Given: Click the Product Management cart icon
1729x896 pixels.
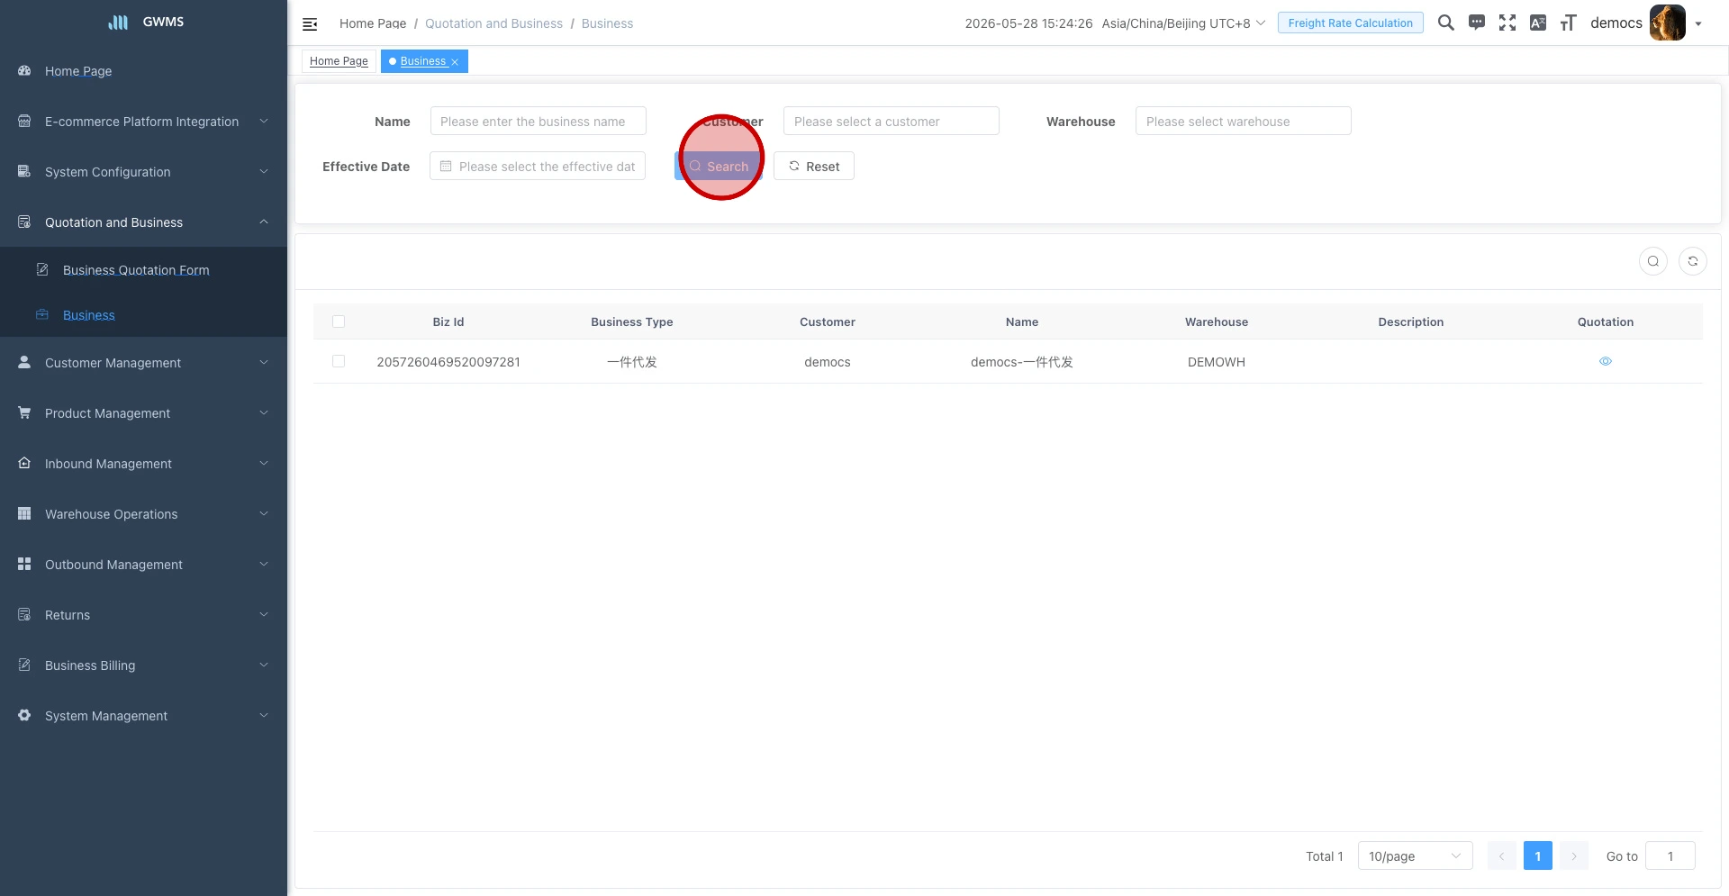Looking at the screenshot, I should click(24, 412).
